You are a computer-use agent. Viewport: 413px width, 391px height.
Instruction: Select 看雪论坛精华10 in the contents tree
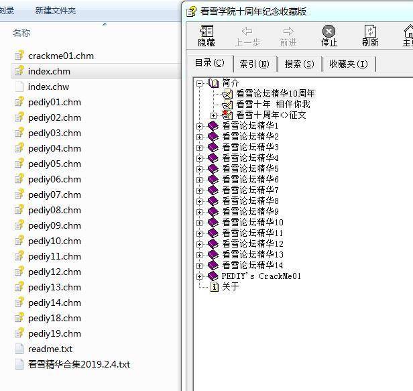(253, 222)
